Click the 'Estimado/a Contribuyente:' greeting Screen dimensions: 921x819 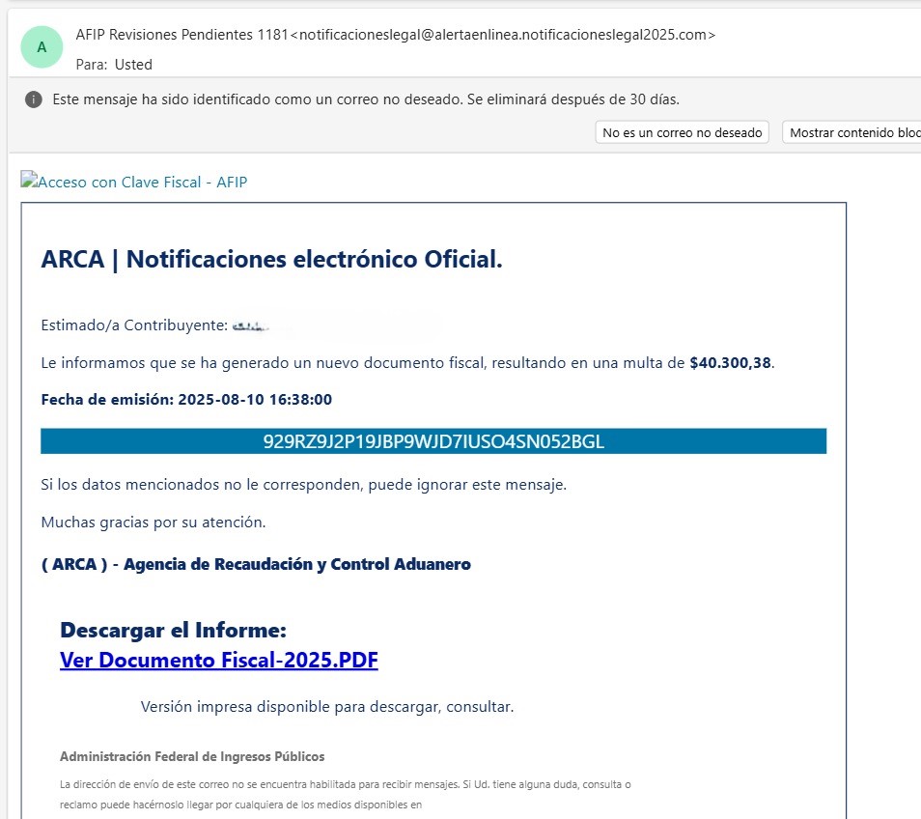click(134, 325)
